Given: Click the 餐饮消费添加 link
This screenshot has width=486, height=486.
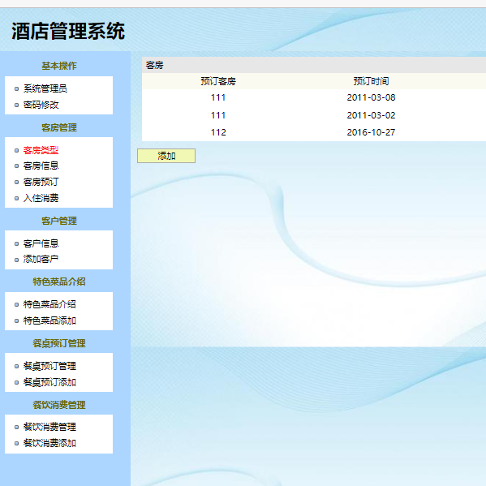Looking at the screenshot, I should pos(49,443).
